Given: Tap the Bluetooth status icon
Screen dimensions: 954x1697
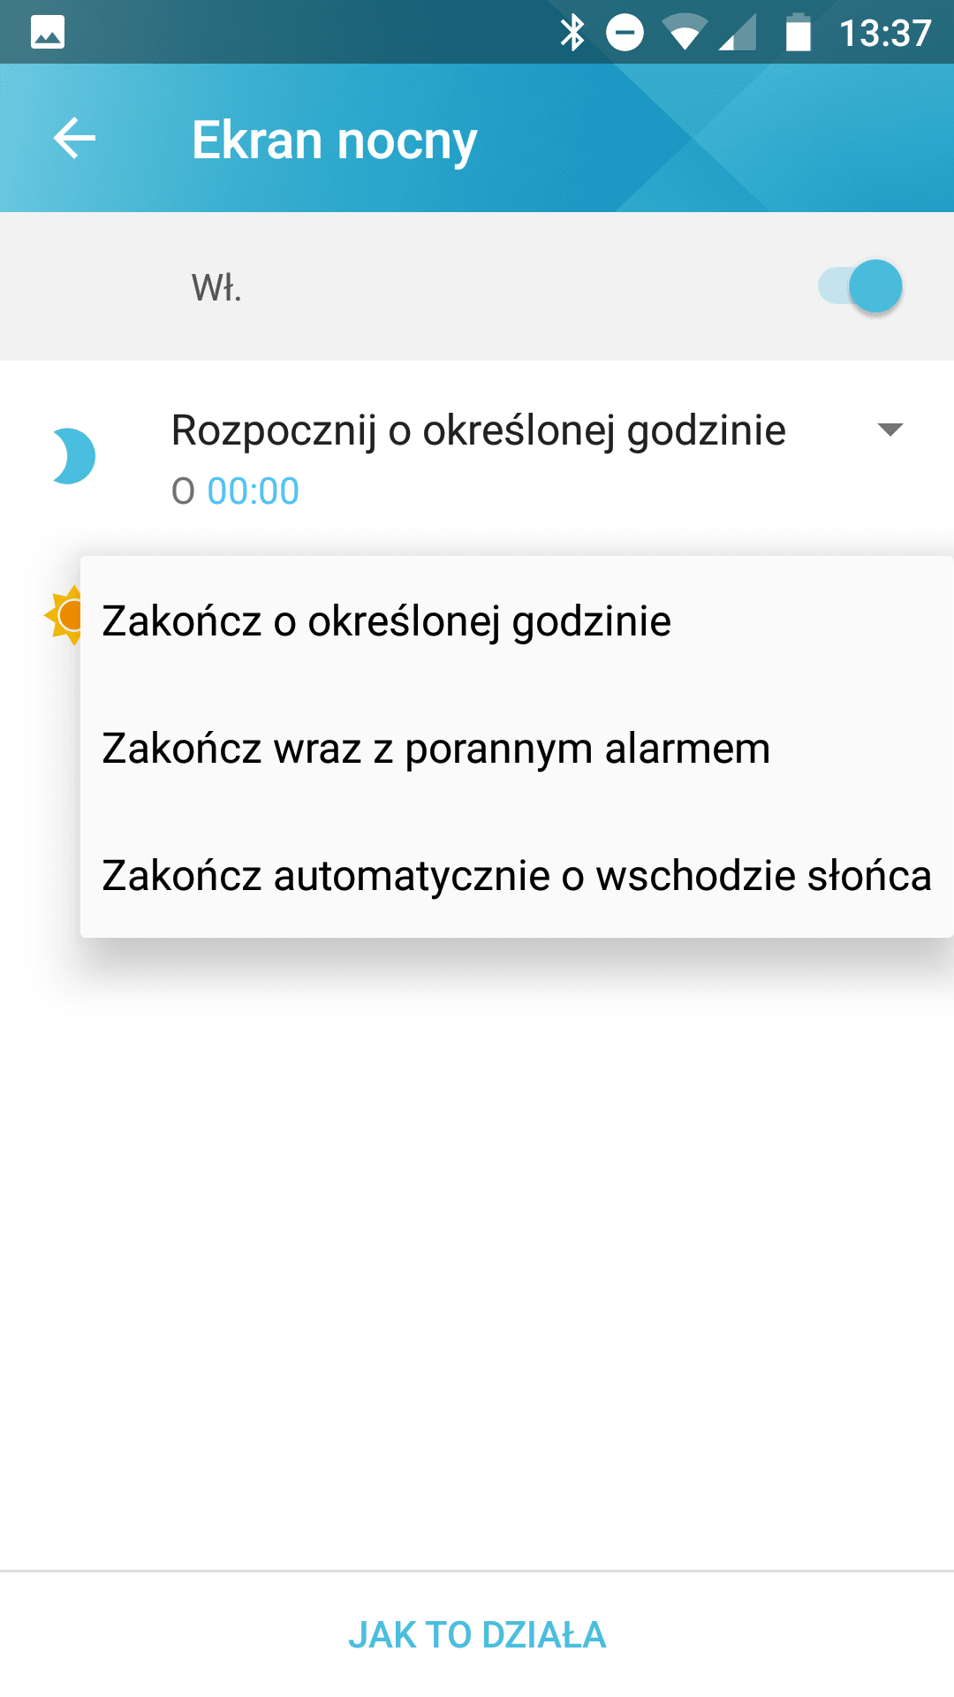Looking at the screenshot, I should click(x=572, y=34).
